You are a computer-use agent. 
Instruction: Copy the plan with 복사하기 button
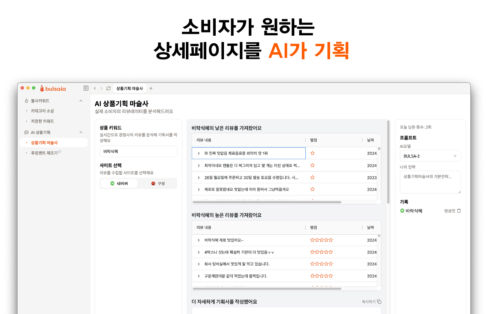tap(371, 302)
